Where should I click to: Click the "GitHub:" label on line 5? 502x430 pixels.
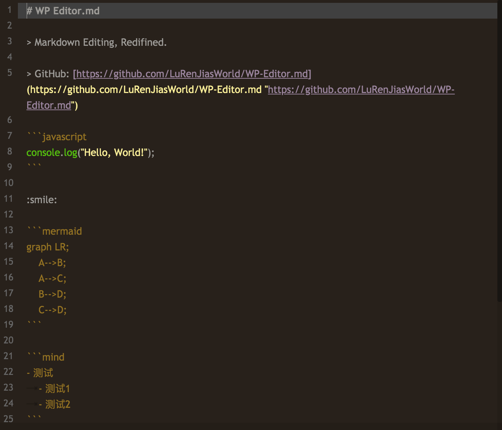tap(52, 74)
